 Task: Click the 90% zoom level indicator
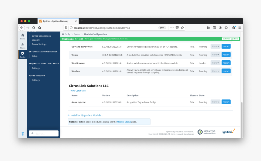pyautogui.click(x=162, y=28)
